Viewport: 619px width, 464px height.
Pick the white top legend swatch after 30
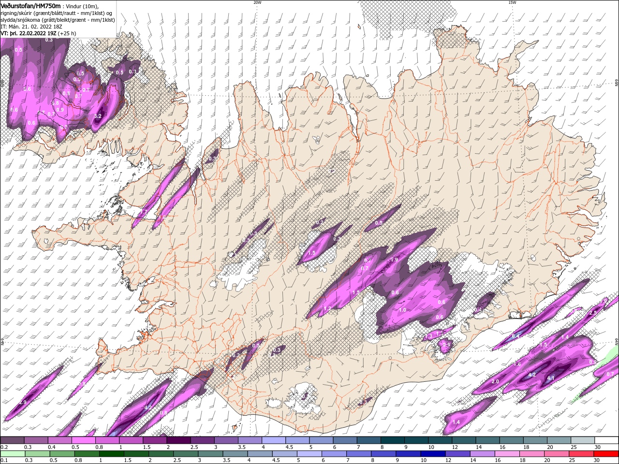[607, 440]
